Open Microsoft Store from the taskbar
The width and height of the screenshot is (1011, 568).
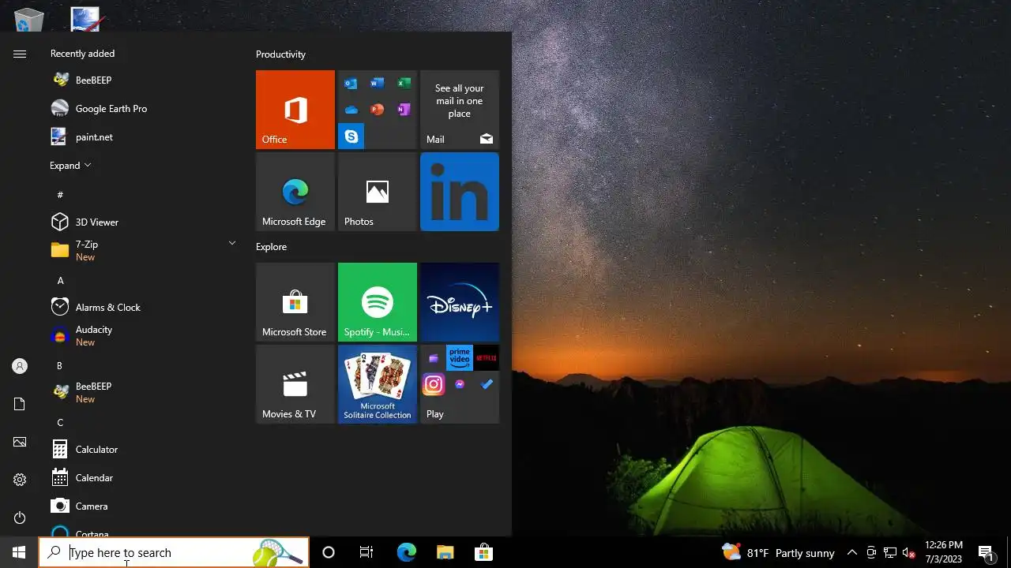point(483,552)
